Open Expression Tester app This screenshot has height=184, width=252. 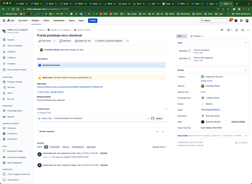15,151
